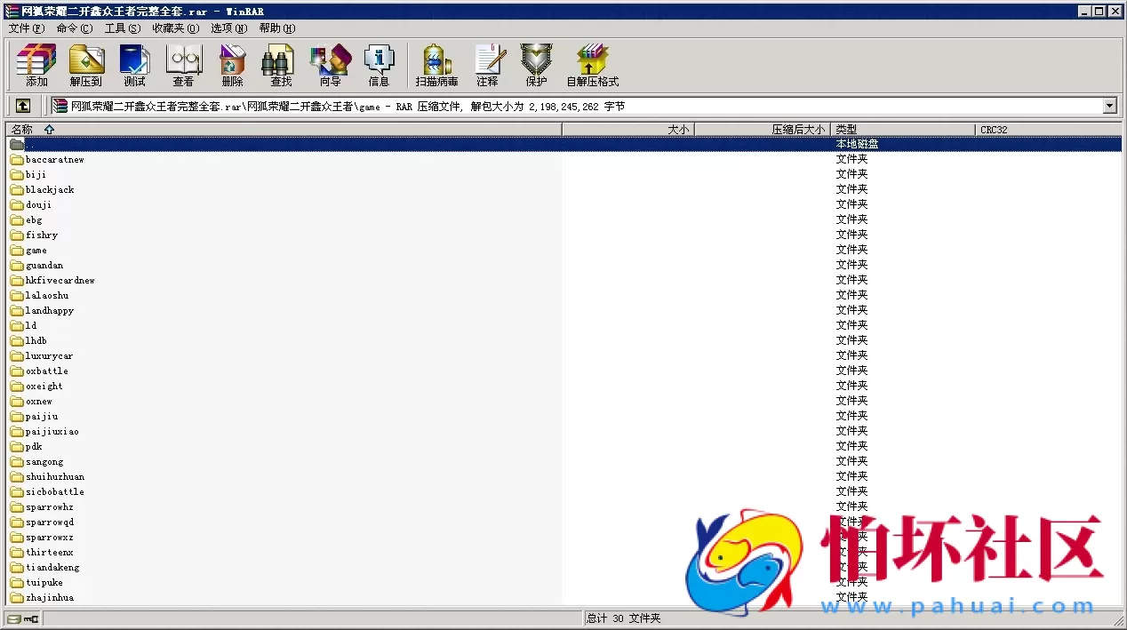Click the 解压到 (Extract To) icon
Screen dimensions: 1127x630
tap(86, 66)
